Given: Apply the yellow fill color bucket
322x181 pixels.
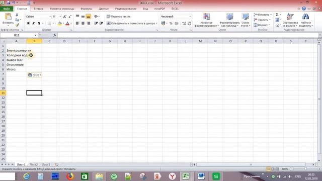Looking at the screenshot, I should [x=59, y=24].
